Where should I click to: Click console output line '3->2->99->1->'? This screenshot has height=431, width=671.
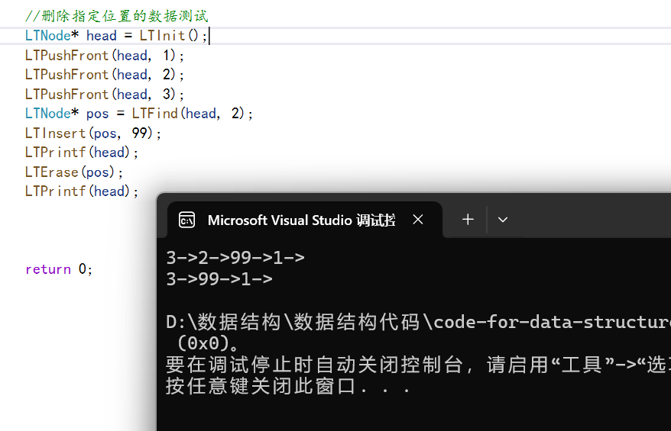coord(235,258)
